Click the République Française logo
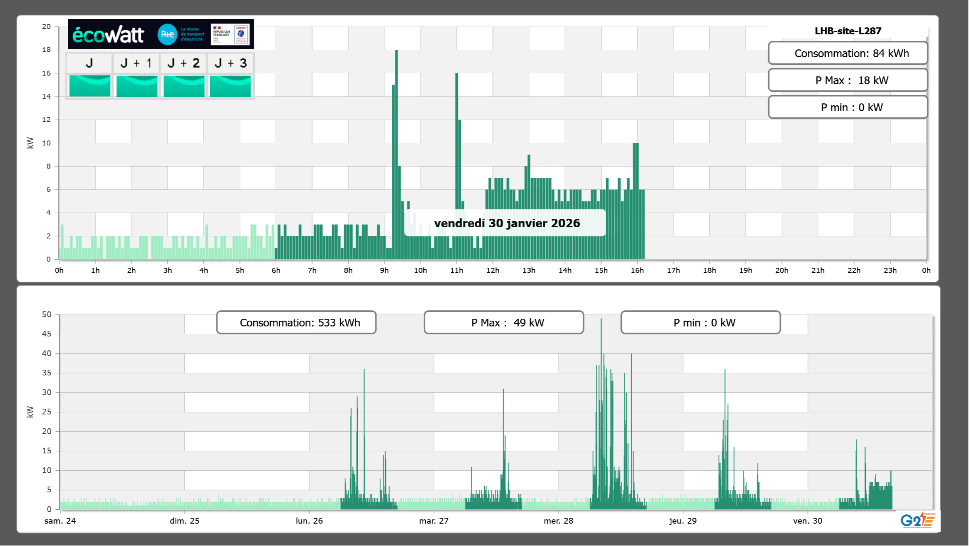The width and height of the screenshot is (969, 546). pyautogui.click(x=222, y=34)
